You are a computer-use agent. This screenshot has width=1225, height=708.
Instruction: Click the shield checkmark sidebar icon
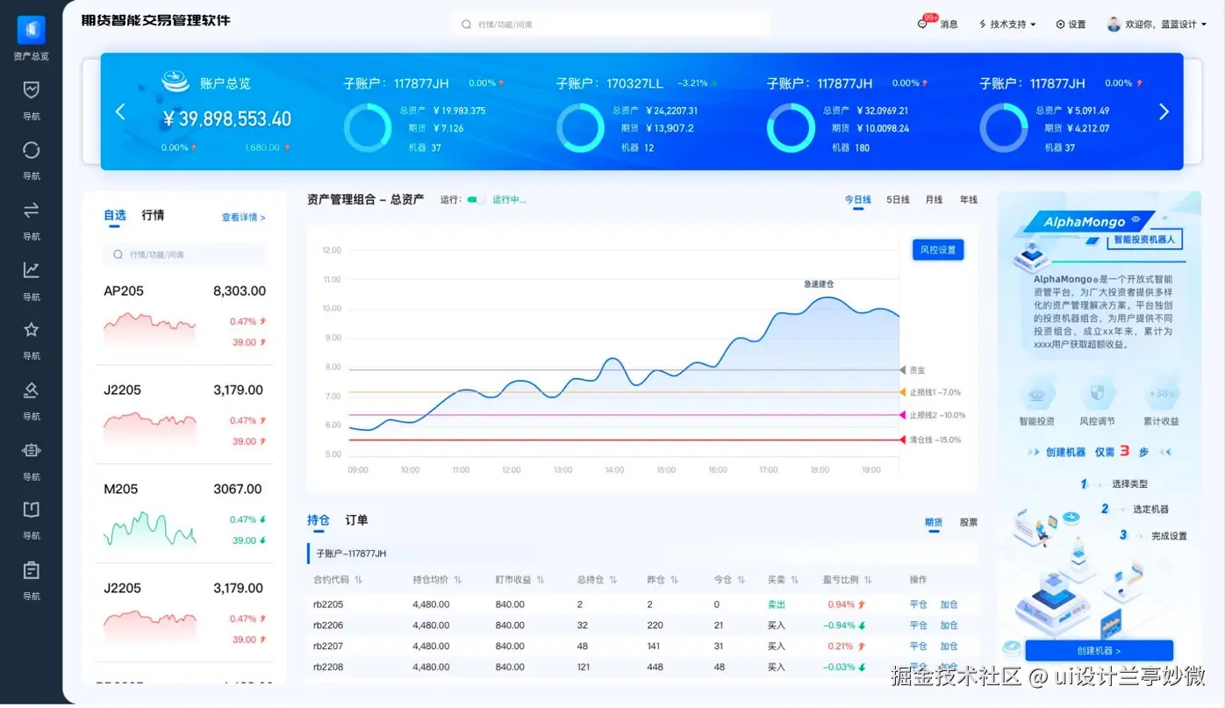pos(32,89)
